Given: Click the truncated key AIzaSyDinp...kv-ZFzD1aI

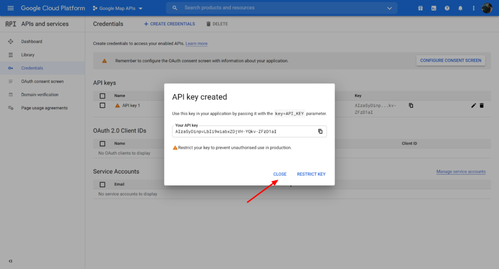Looking at the screenshot, I should tap(376, 108).
